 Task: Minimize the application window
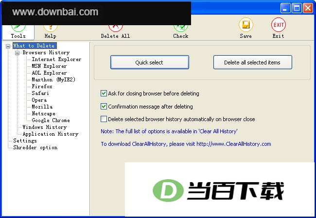(285, 8)
